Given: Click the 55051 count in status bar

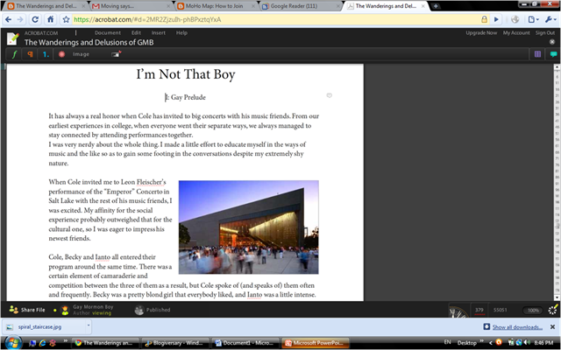Looking at the screenshot, I should pyautogui.click(x=501, y=310).
